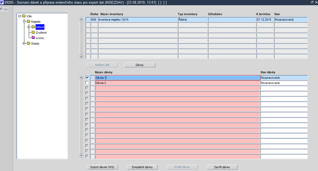
Task: Click the Vše root folder icon
Action: pyautogui.click(x=24, y=16)
